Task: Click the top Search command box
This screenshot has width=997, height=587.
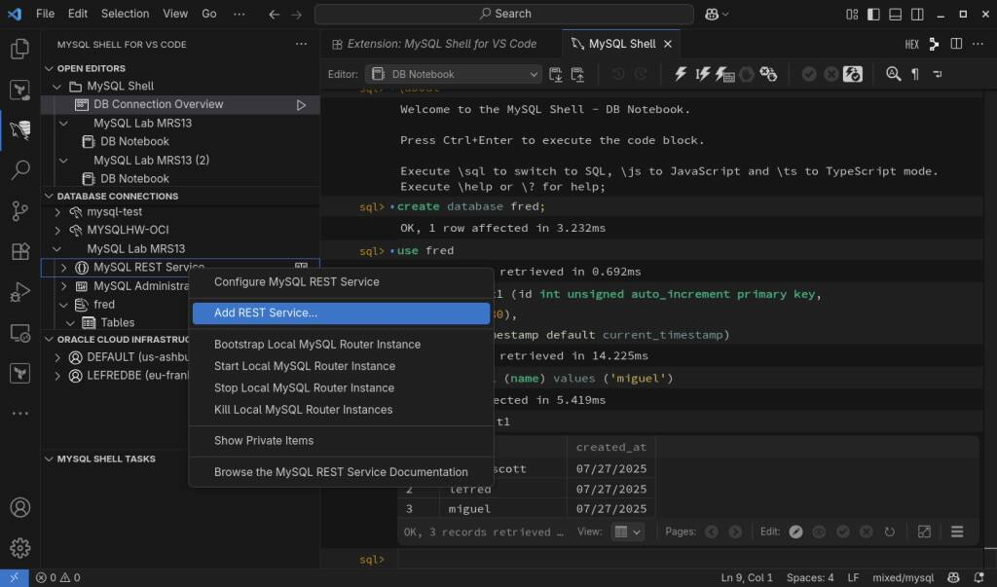Action: point(504,14)
